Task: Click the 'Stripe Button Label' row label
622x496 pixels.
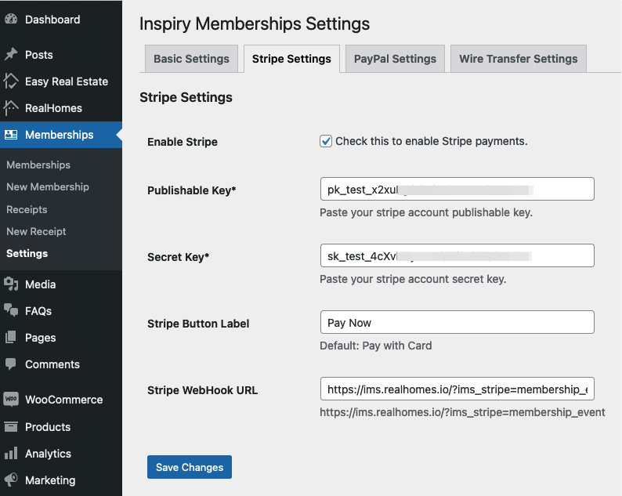Action: click(x=198, y=324)
